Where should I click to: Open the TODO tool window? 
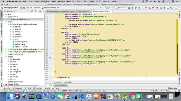[28, 88]
